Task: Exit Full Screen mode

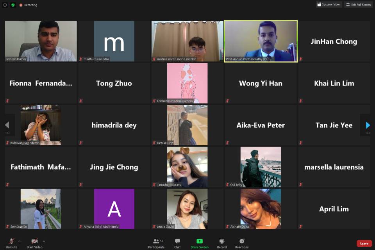Action: coord(358,5)
